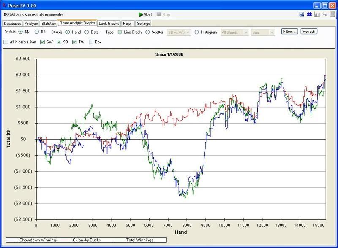Open the SB vs Wo scatter dropdown

point(179,32)
